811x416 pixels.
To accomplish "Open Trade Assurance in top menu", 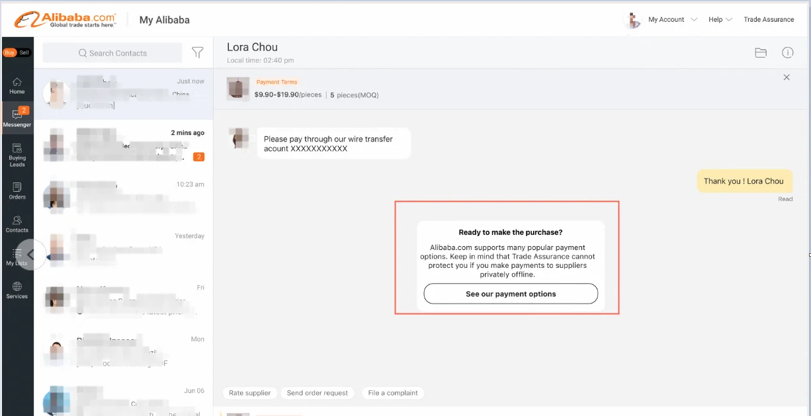I will tap(769, 20).
